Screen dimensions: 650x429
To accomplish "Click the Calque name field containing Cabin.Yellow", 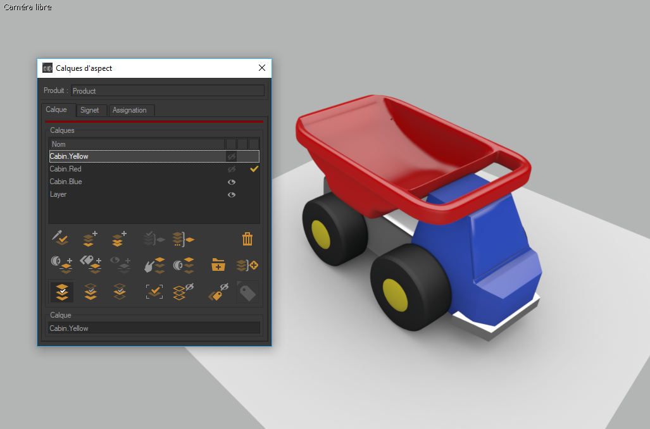I will pos(154,328).
